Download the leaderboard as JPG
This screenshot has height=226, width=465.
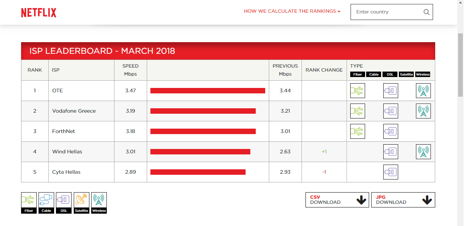pyautogui.click(x=403, y=200)
